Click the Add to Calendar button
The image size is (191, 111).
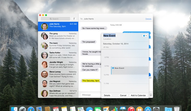pos(138,95)
